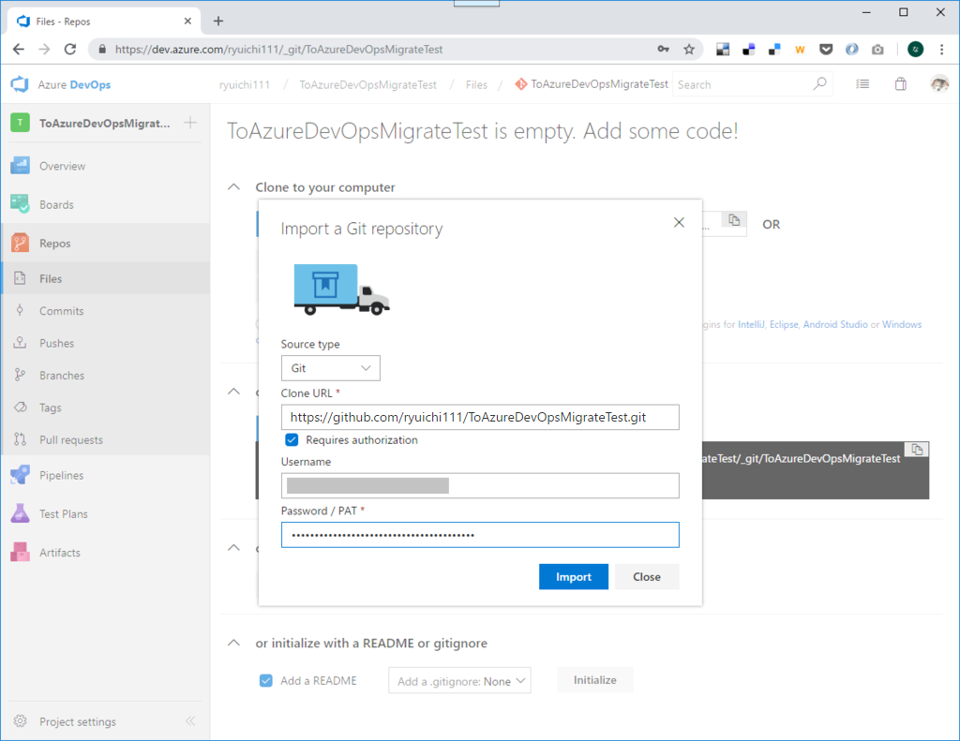Open Project settings gear
Image resolution: width=960 pixels, height=741 pixels.
click(21, 720)
